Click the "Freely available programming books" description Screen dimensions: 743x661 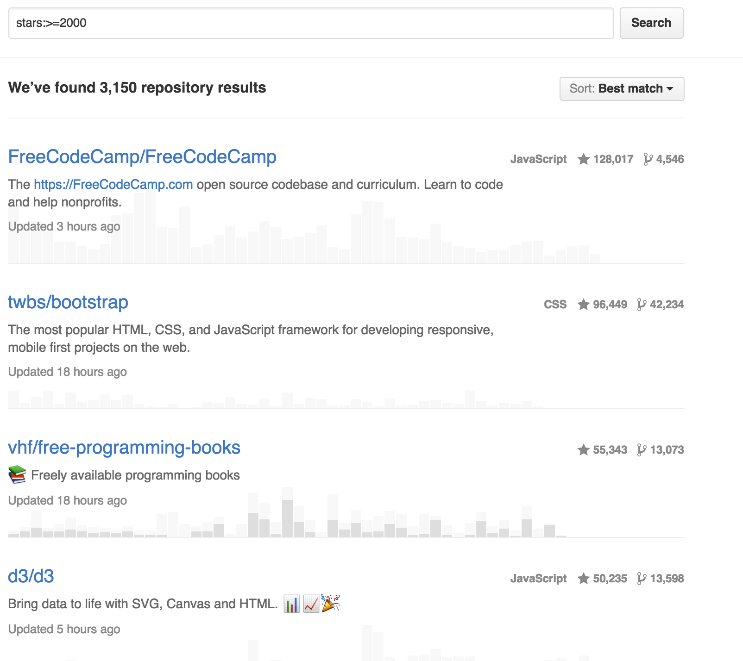pos(135,475)
